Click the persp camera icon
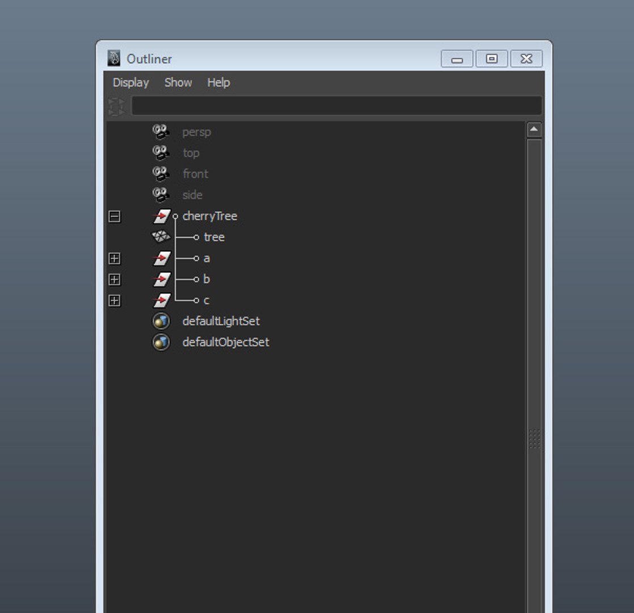The width and height of the screenshot is (634, 613). (161, 132)
